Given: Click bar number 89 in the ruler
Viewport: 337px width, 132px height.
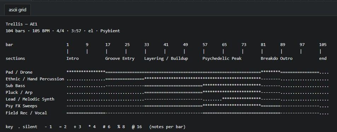Looking at the screenshot, I should pyautogui.click(x=283, y=45).
